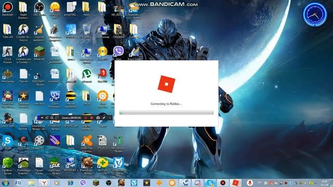Image resolution: width=333 pixels, height=187 pixels.
Task: Open Windows Explorer folder on taskbar
Action: point(32,183)
